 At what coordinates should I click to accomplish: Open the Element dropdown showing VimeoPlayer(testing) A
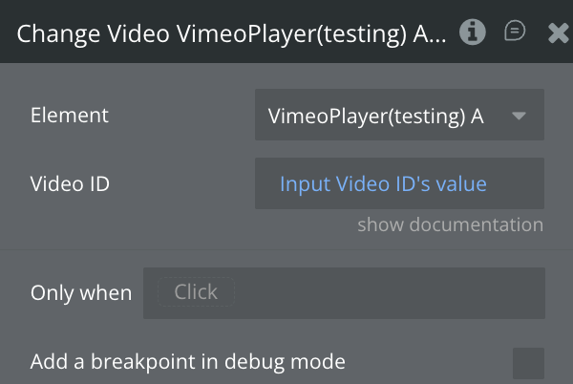pos(399,116)
